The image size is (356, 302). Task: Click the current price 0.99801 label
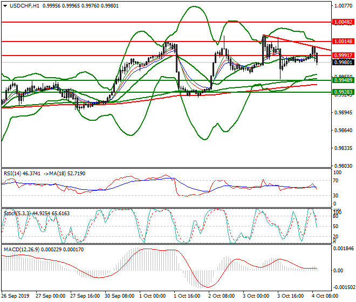[343, 62]
